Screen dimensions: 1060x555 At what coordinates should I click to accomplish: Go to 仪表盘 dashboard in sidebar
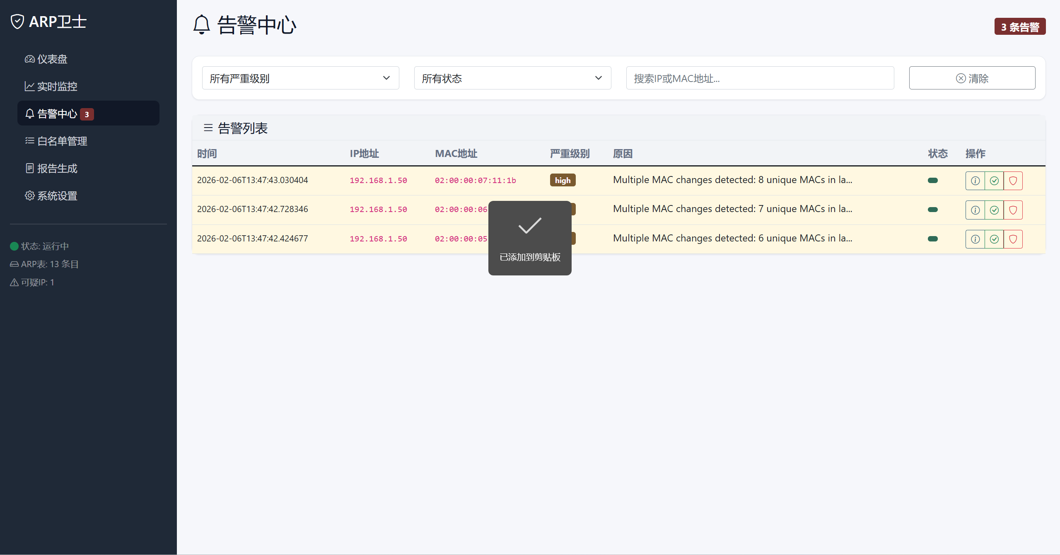52,59
